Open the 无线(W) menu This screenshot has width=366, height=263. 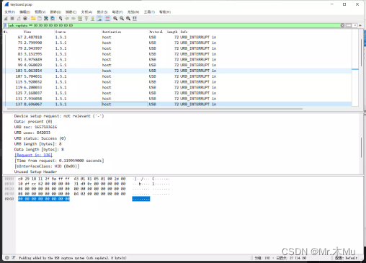tap(133, 12)
